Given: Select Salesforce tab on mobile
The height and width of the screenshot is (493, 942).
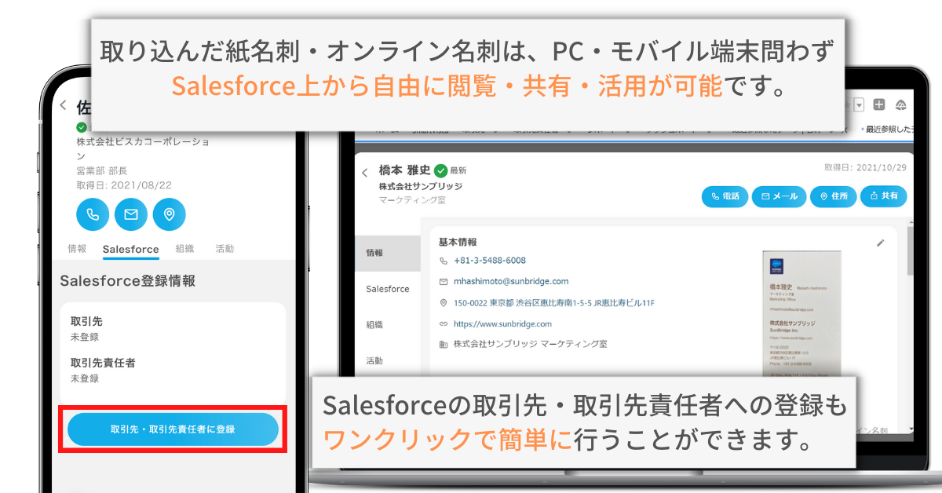Looking at the screenshot, I should 130,249.
